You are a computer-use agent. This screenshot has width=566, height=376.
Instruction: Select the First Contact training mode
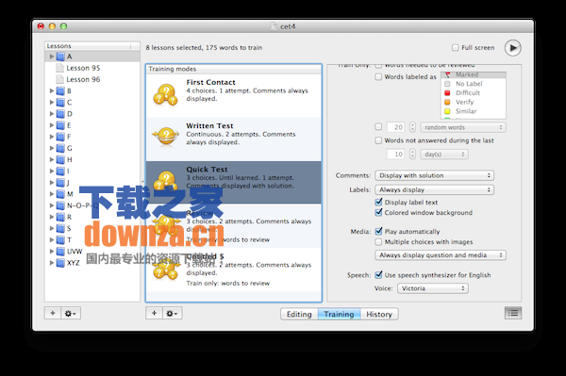click(x=234, y=96)
